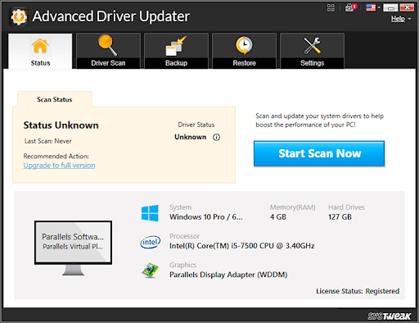Click the Advanced Driver Updater logo
The width and height of the screenshot is (419, 323).
tap(19, 17)
